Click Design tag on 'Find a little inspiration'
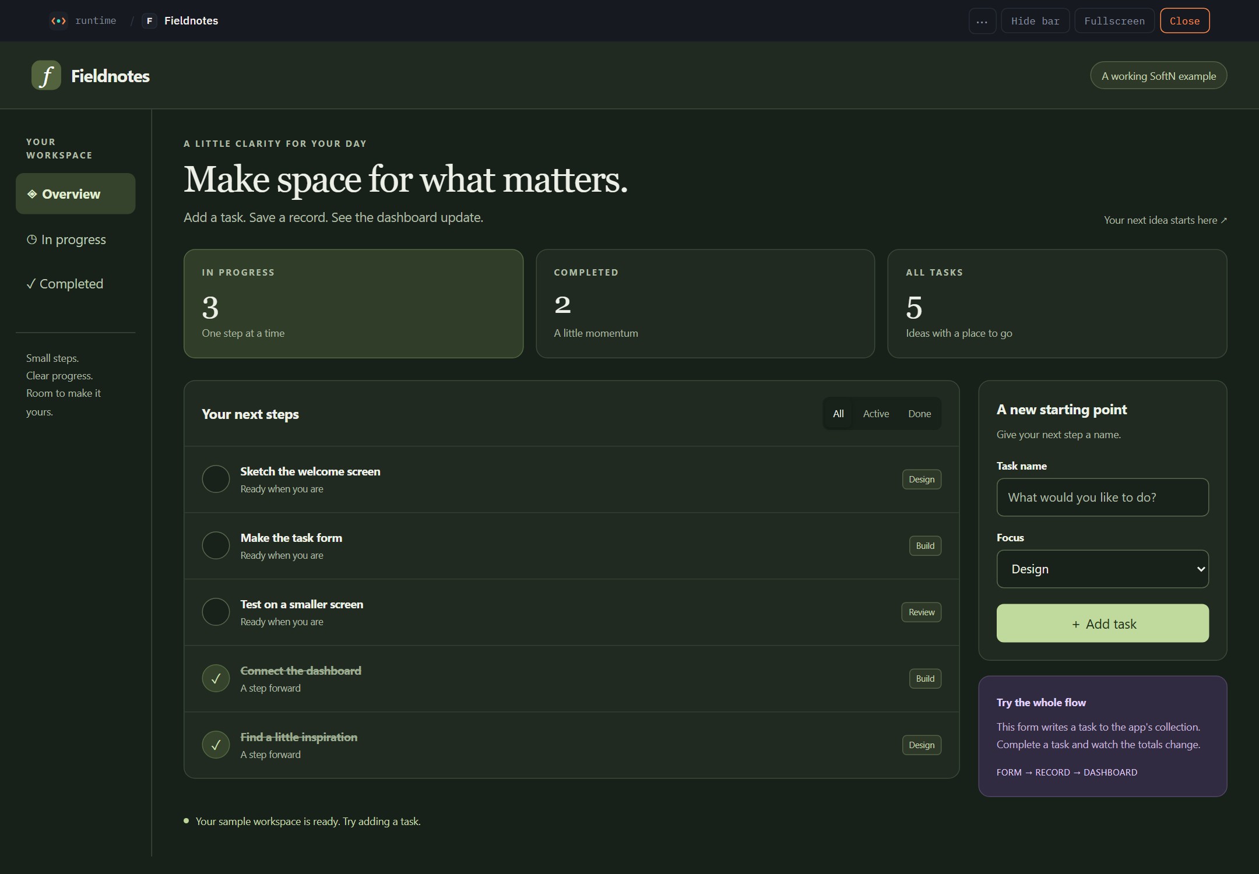 [922, 745]
